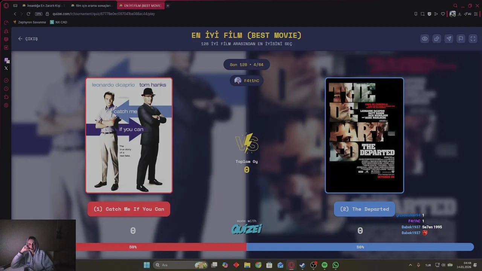Click the Opera search tabs magnifier
Viewport: 482px width, 271px height.
[x=455, y=6]
